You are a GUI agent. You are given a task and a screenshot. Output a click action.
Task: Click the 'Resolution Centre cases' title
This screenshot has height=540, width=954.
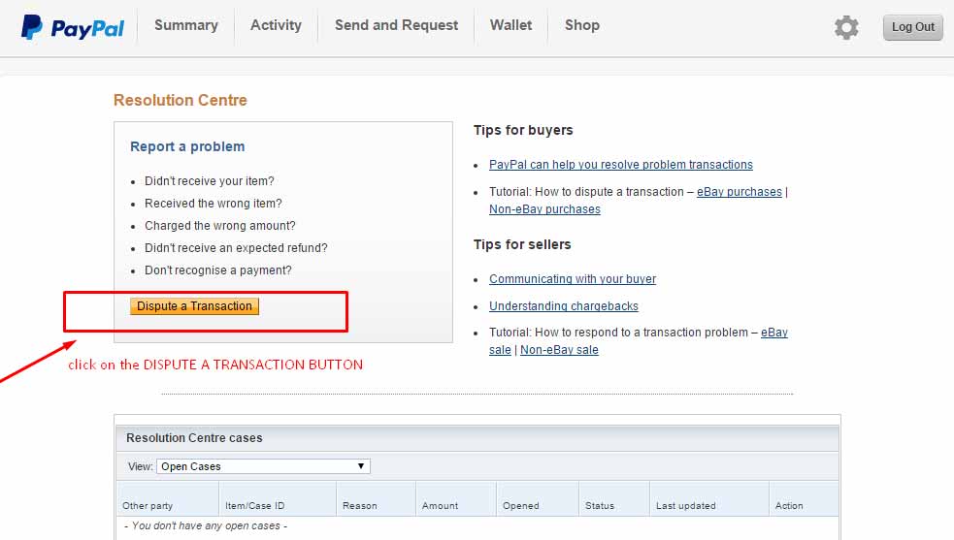pyautogui.click(x=194, y=438)
